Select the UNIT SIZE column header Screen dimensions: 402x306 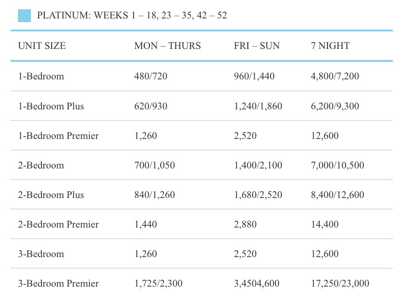coord(42,46)
